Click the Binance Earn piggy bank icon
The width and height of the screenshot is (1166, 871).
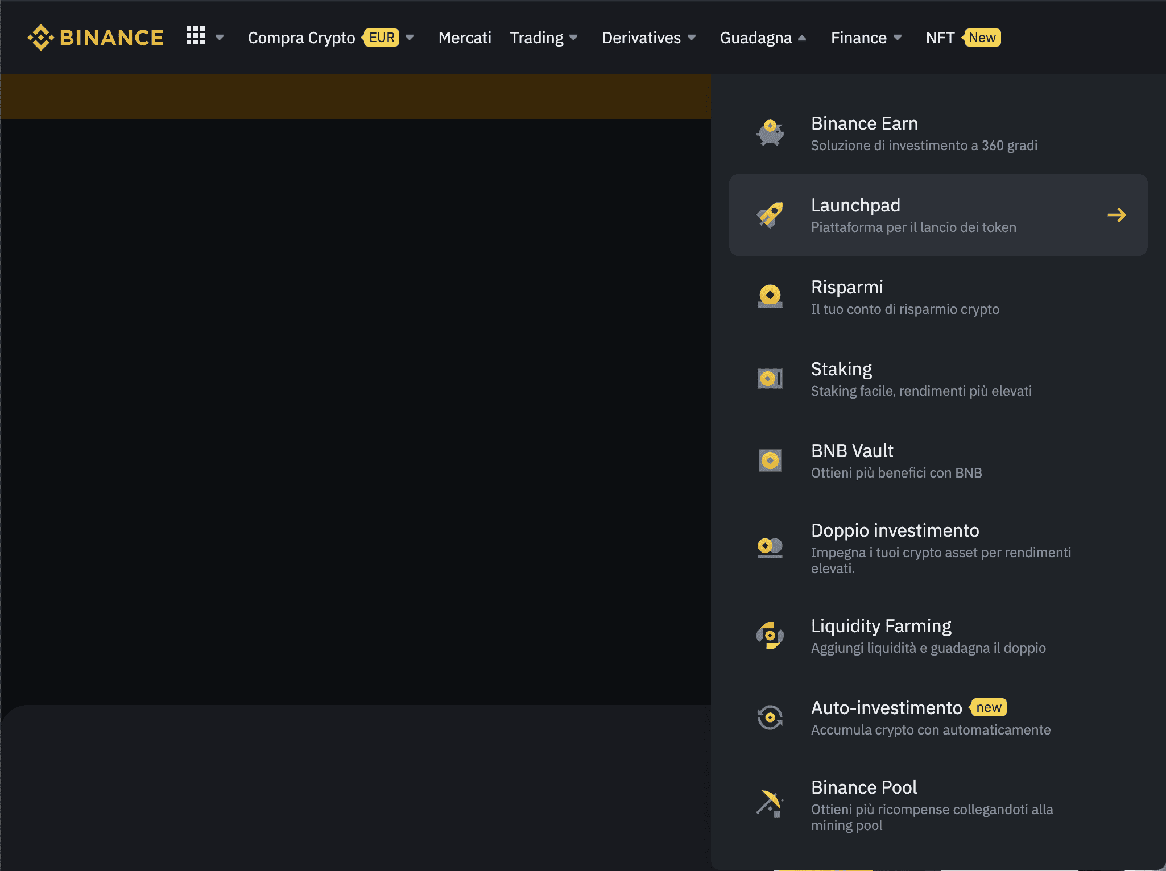pos(770,133)
